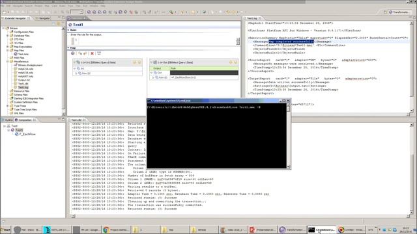This screenshot has width=417, height=234.
Task: Click yellow link-with-editor icon in Extender Navigator toolbar
Action: pos(58,23)
